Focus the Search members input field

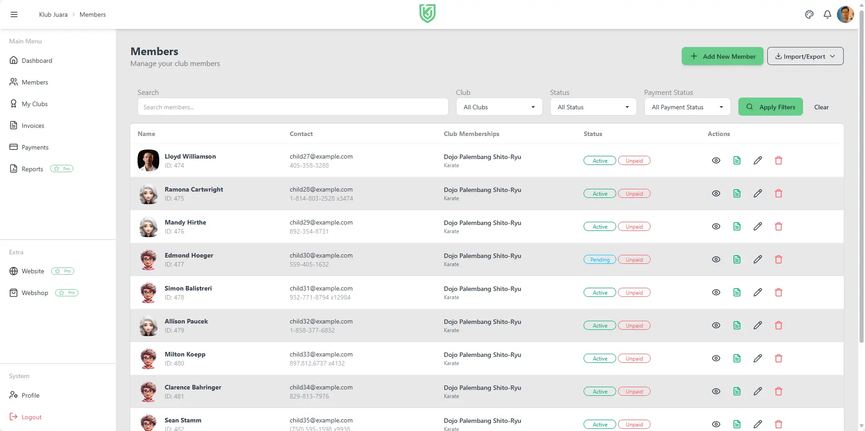tap(293, 107)
